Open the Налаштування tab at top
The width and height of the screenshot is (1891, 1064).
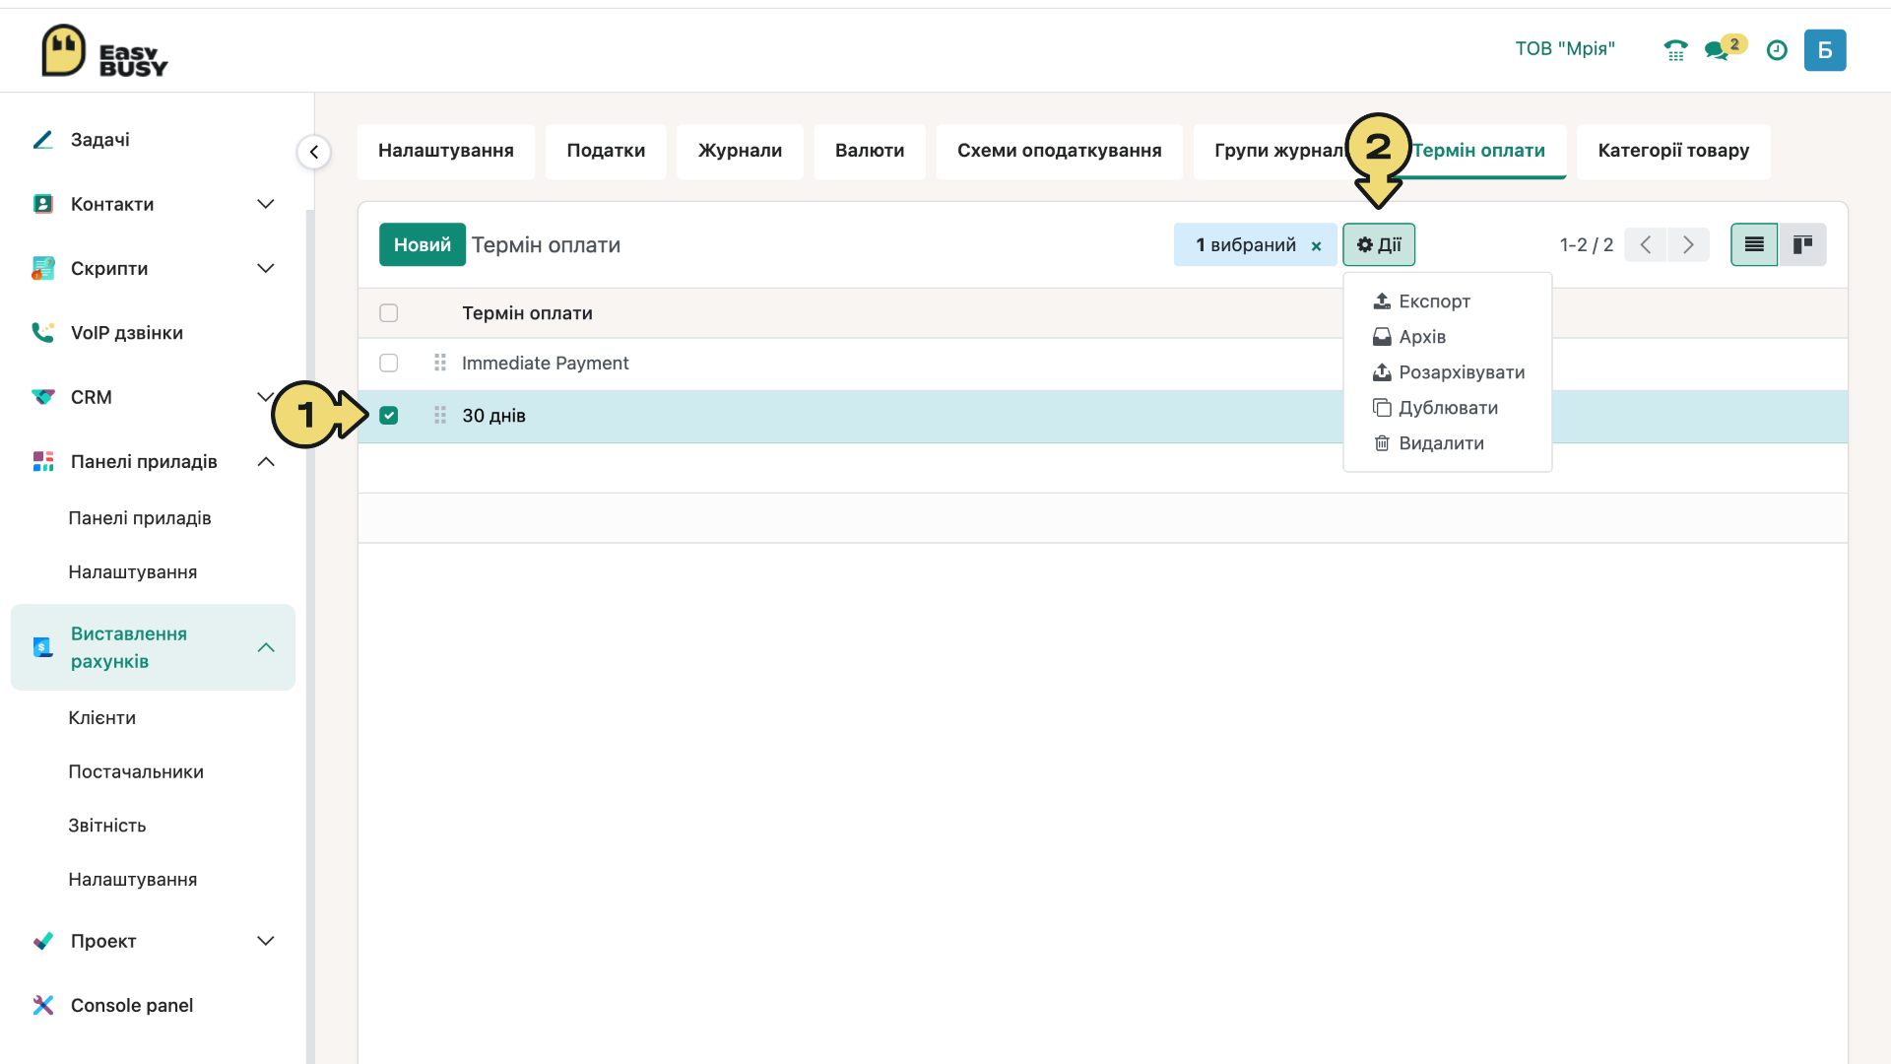tap(446, 151)
